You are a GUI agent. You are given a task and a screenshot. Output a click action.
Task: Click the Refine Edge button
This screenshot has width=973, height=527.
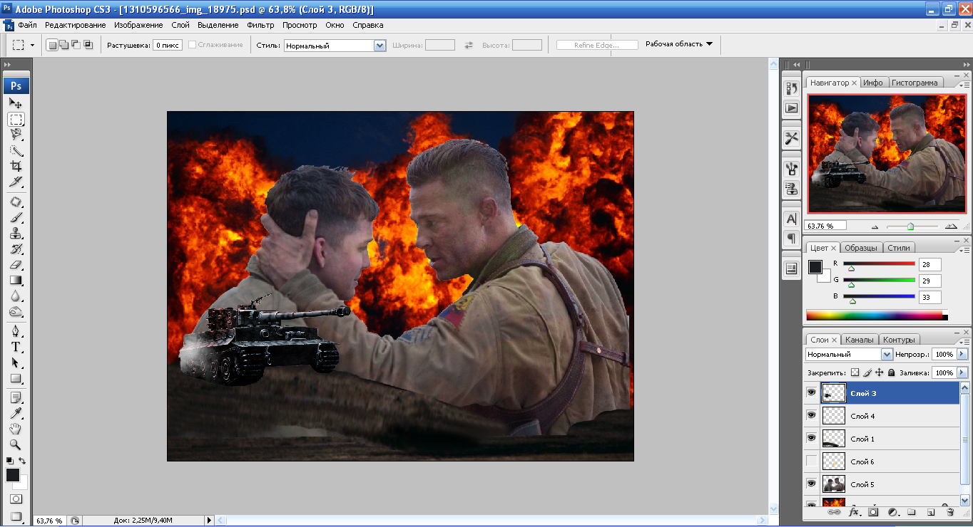pyautogui.click(x=596, y=45)
